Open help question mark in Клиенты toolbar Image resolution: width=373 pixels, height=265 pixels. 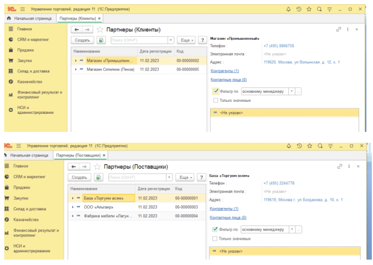(x=202, y=40)
